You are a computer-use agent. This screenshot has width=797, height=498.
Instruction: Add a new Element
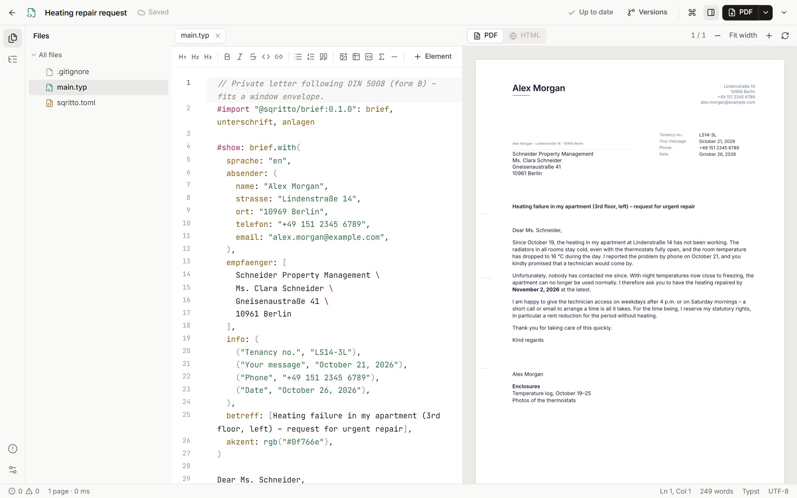click(433, 56)
